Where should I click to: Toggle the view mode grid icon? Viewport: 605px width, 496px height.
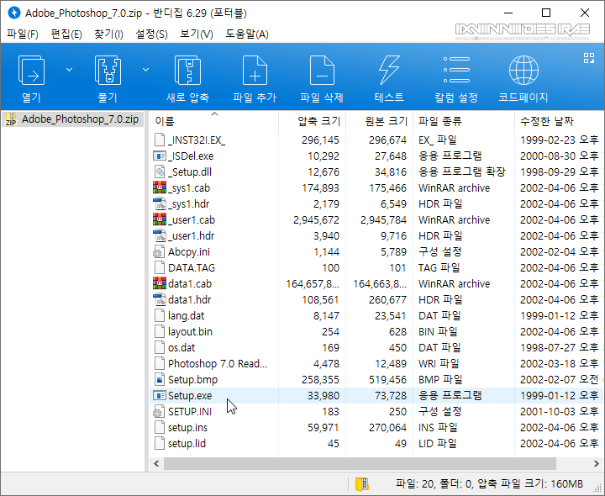pyautogui.click(x=589, y=58)
